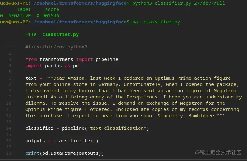The image size is (247, 161).
Task: Click the 'pipeline' import on line 3
Action: pyautogui.click(x=107, y=59)
